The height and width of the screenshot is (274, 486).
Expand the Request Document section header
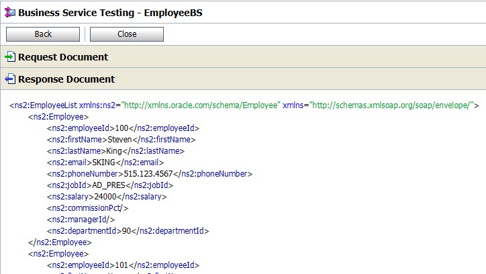[62, 57]
